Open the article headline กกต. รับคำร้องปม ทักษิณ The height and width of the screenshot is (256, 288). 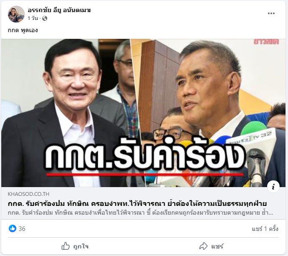[137, 203]
